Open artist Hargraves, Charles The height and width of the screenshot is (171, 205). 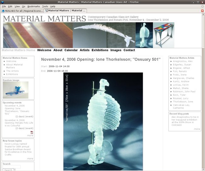pyautogui.click(x=184, y=78)
